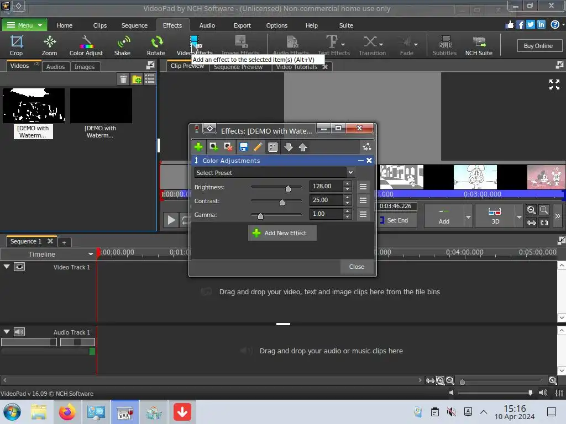Toggle Video Track 1 visibility eye
This screenshot has height=424, width=566.
19,267
